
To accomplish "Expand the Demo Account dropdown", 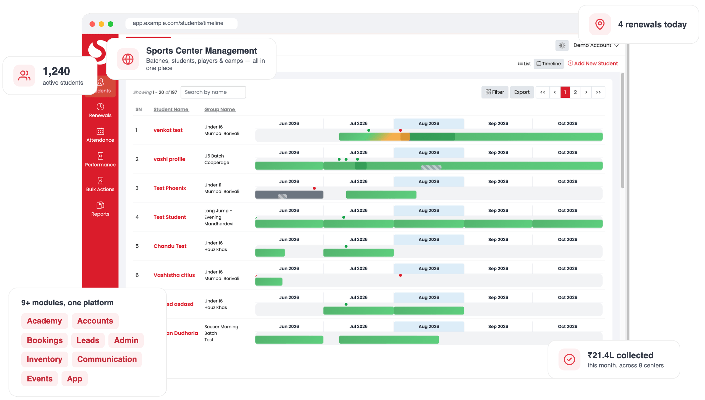I will point(596,45).
